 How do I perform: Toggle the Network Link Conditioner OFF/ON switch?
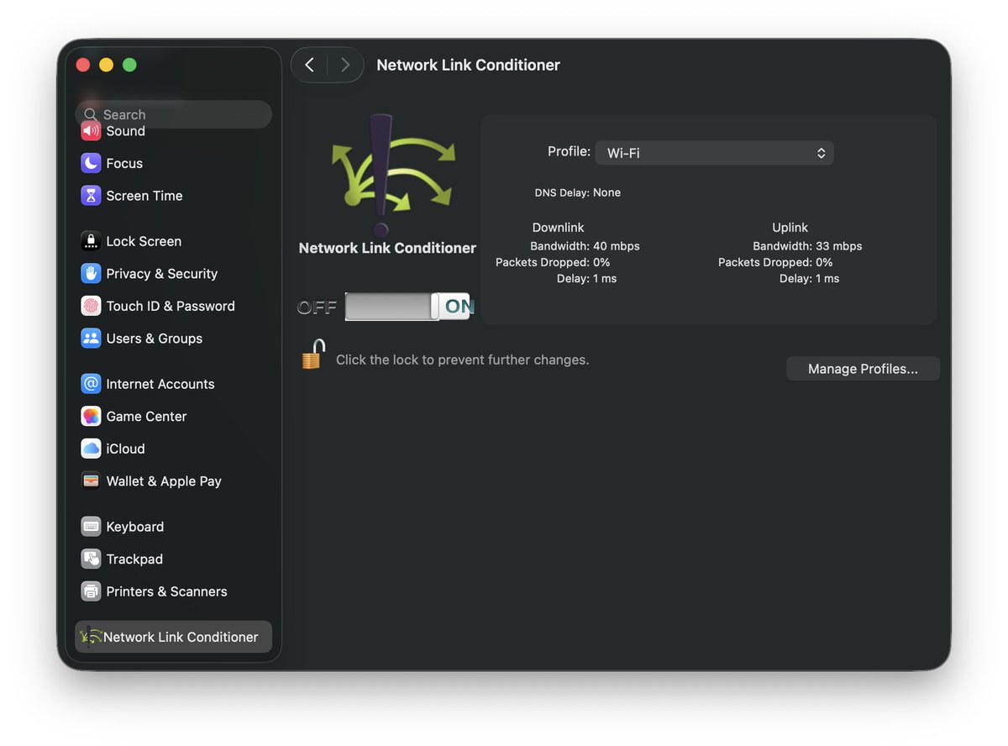[409, 307]
